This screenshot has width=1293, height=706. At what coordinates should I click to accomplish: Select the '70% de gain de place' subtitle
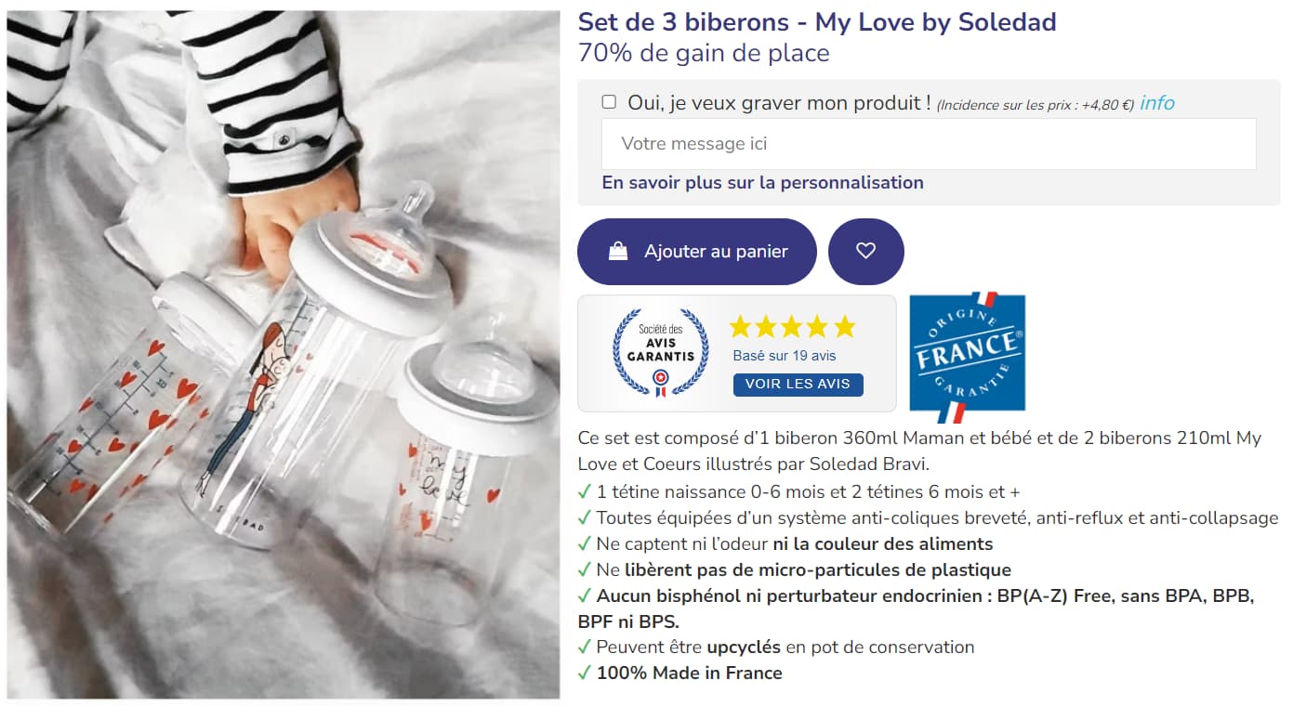click(x=702, y=54)
